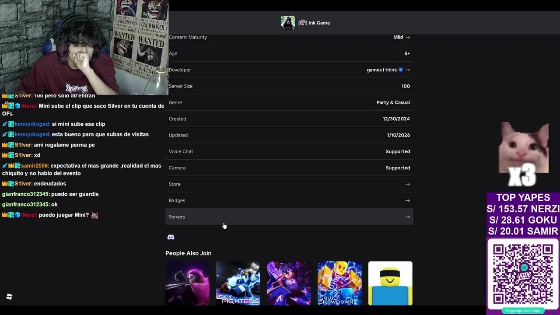560x315 pixels.
Task: Click the cat meme x3 overlay
Action: point(524,154)
